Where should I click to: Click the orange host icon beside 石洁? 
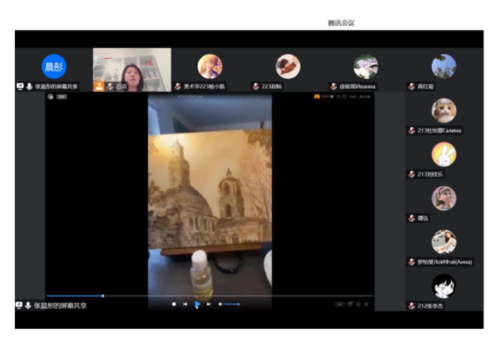tap(100, 86)
